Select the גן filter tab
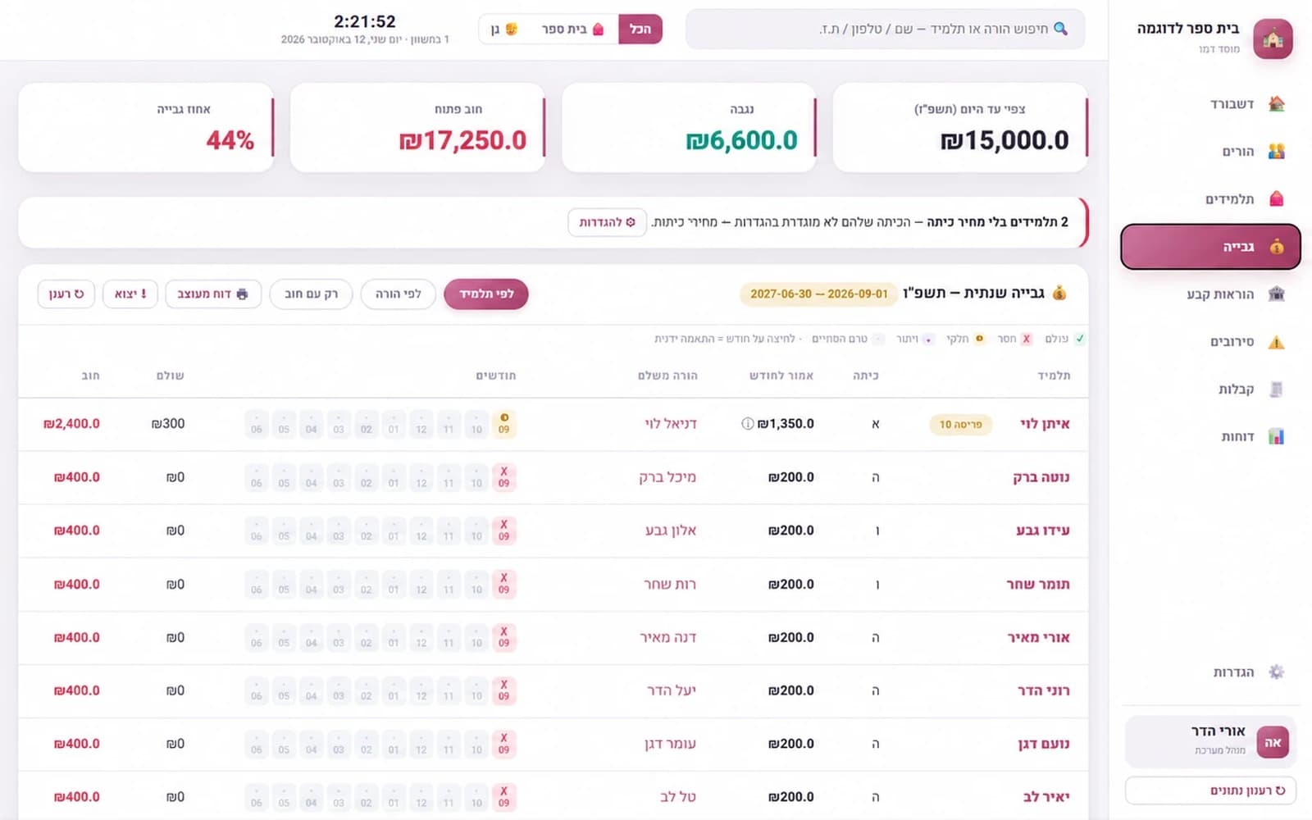 (503, 30)
